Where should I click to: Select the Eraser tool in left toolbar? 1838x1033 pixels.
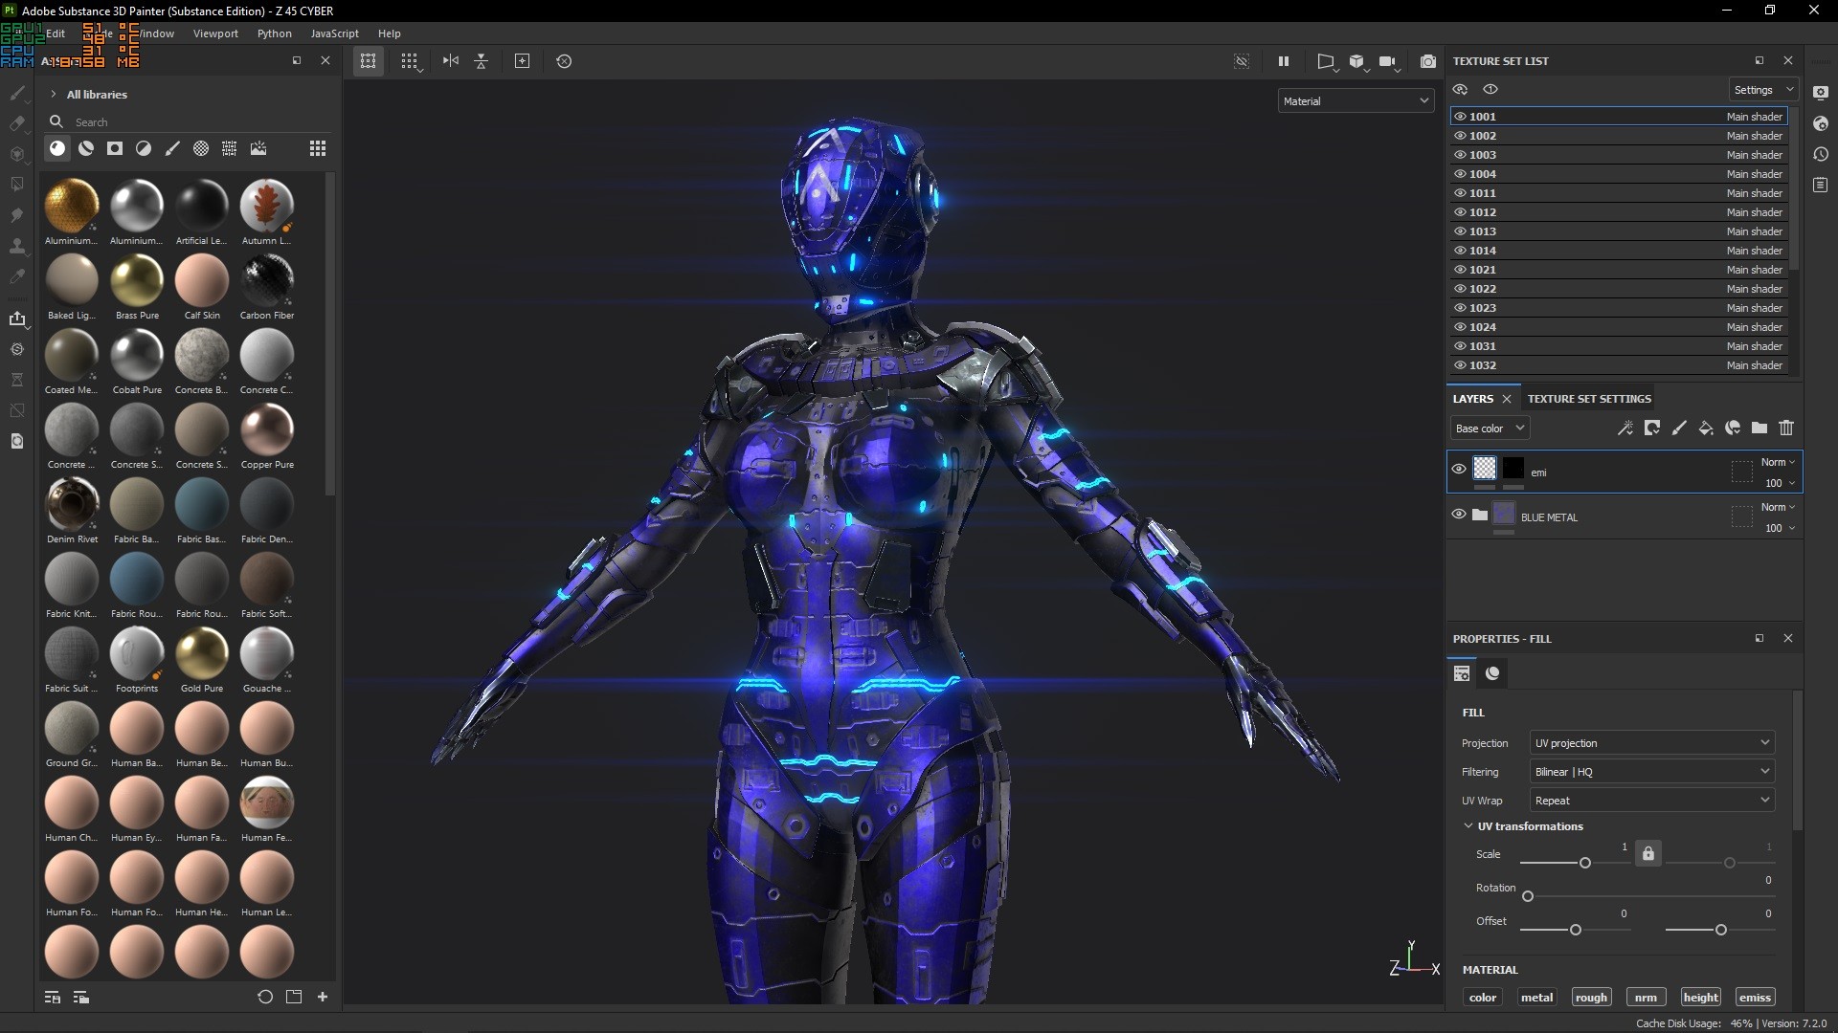17,123
